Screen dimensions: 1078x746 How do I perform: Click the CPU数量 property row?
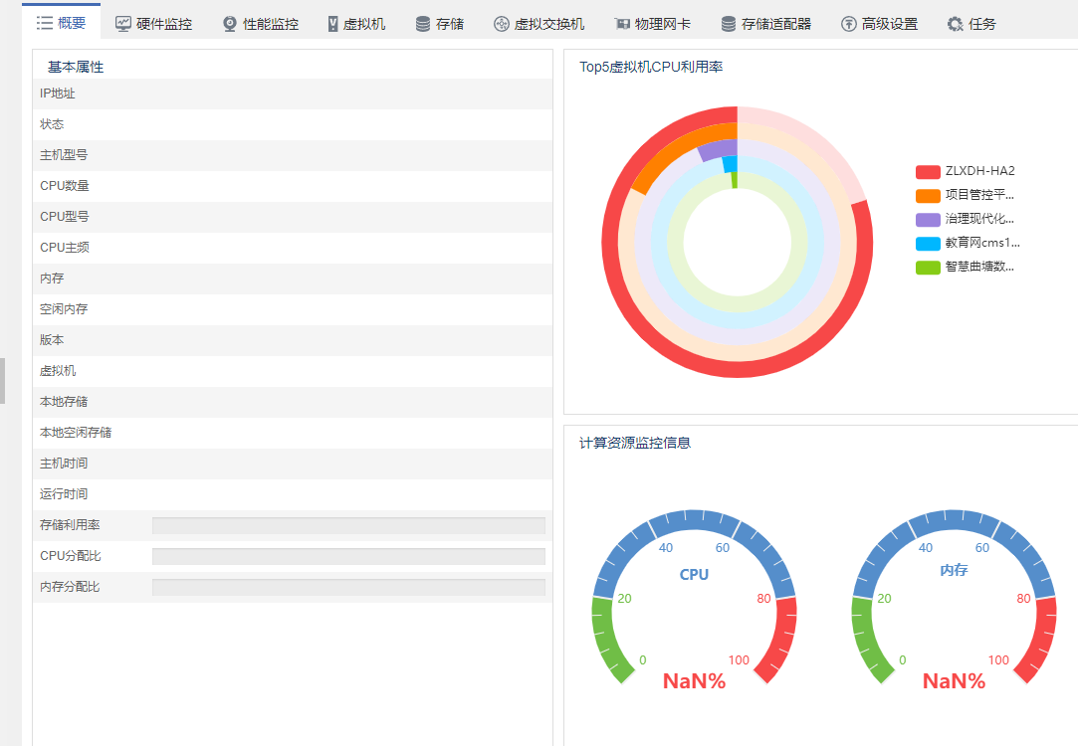tap(293, 187)
